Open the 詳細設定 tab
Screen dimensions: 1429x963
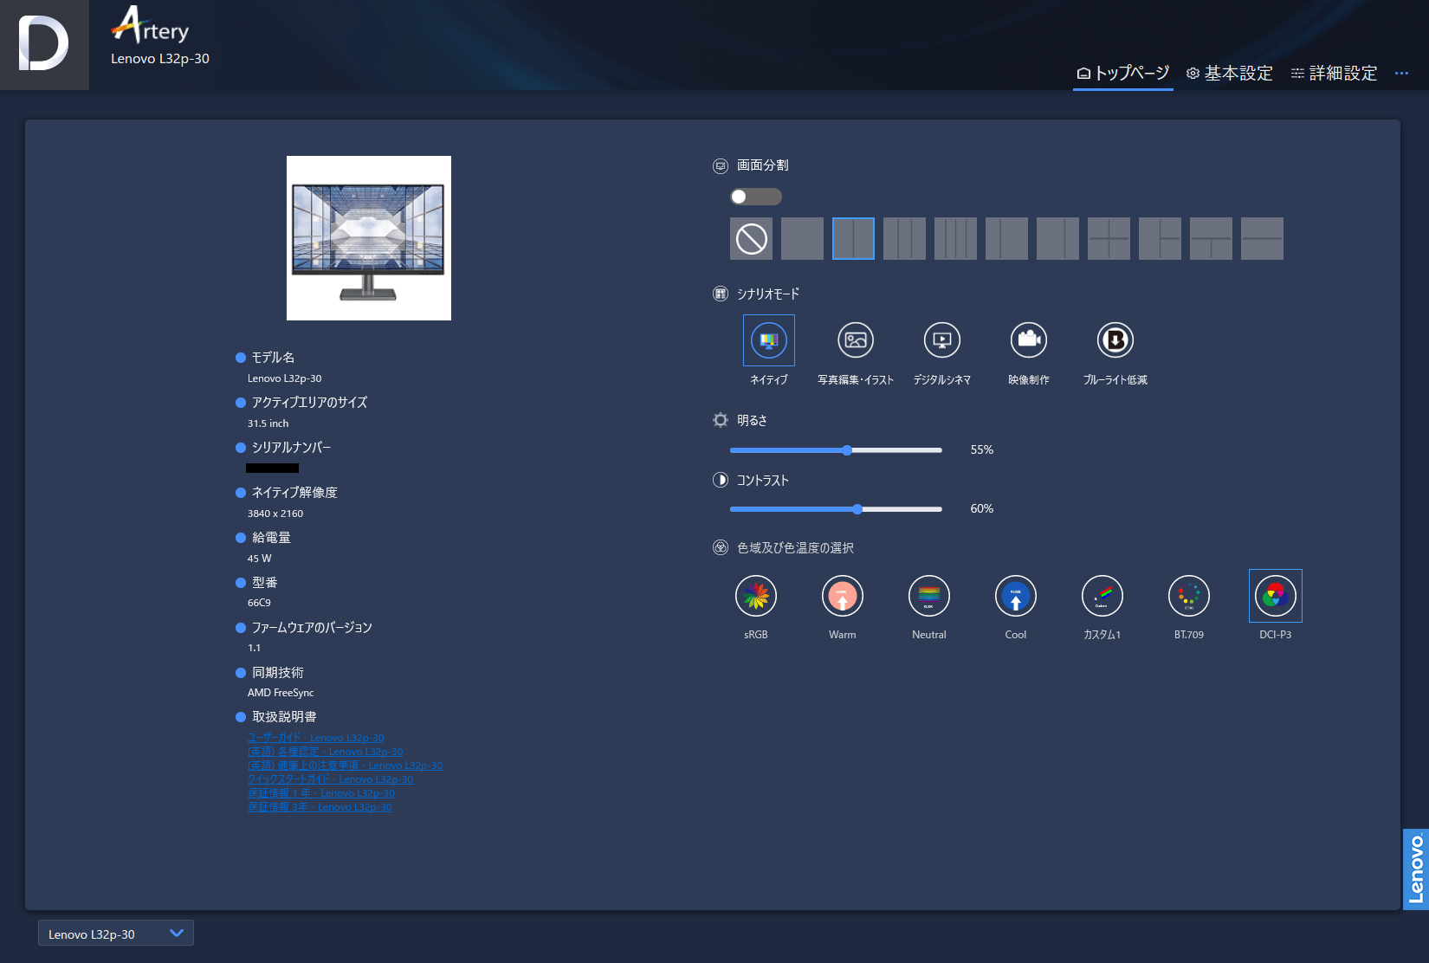(x=1334, y=74)
